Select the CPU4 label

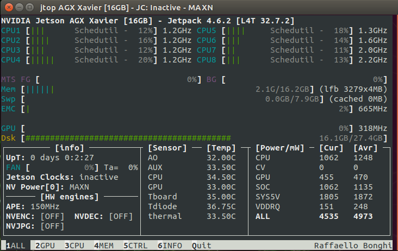(11, 60)
